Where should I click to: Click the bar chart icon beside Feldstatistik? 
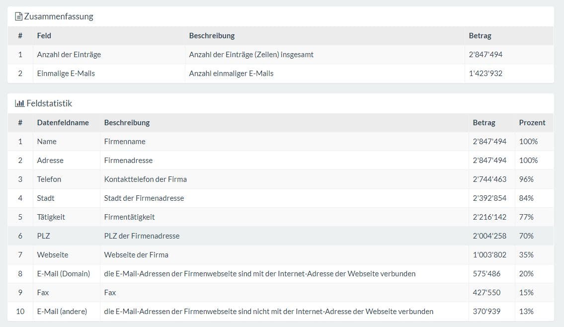point(20,103)
